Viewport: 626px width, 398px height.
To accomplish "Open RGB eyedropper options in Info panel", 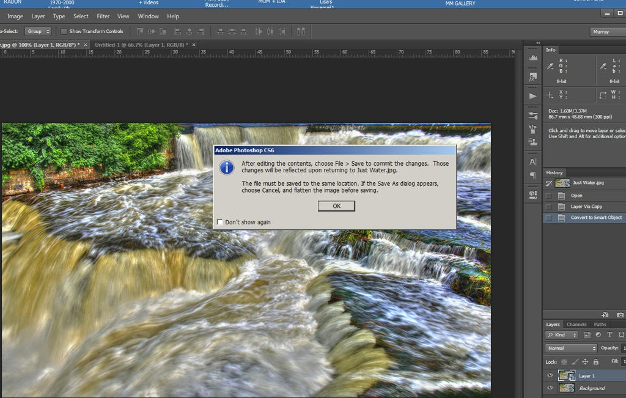I will coord(550,66).
